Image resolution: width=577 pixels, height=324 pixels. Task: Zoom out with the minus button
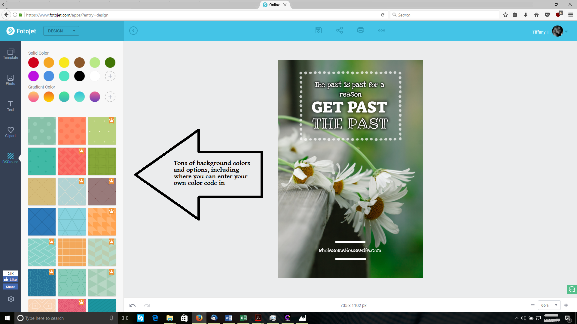coord(533,305)
